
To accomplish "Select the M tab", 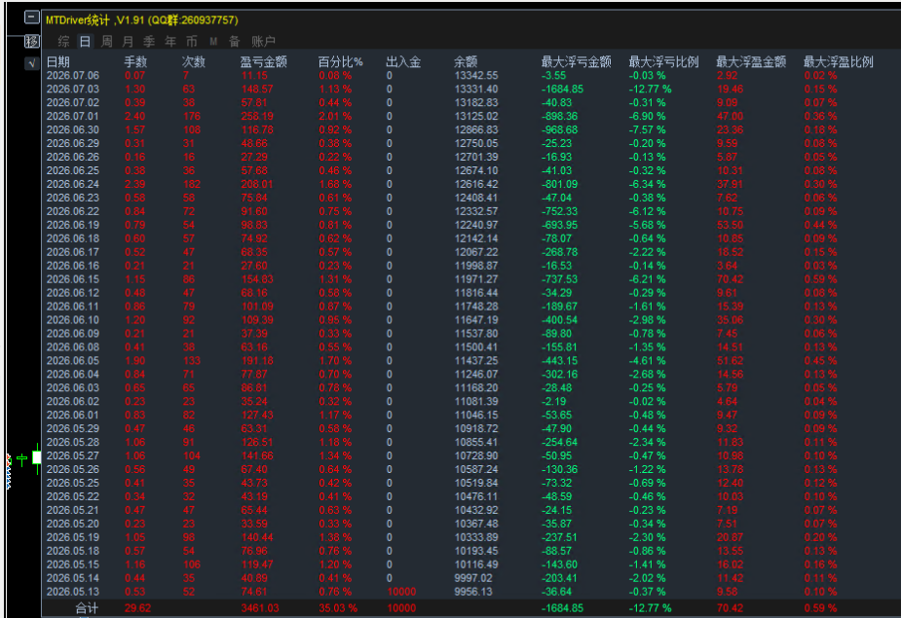I will (213, 41).
